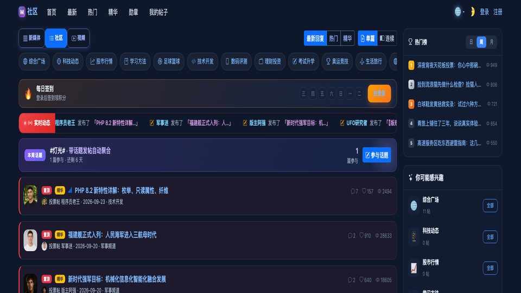Select the 股市行情 category chip

click(101, 61)
